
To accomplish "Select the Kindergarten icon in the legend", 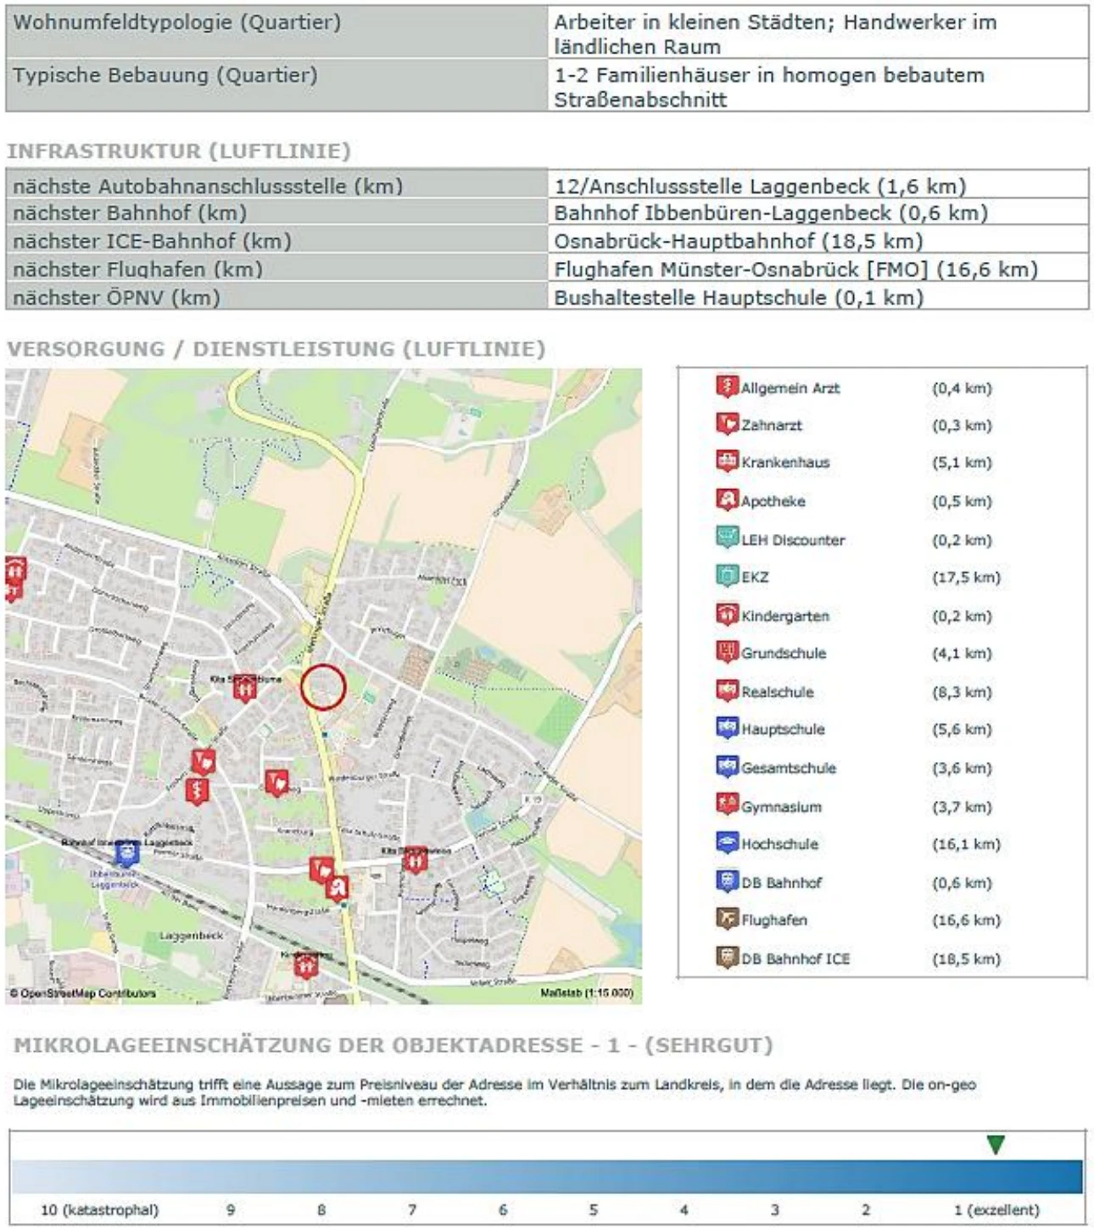I will (x=727, y=614).
